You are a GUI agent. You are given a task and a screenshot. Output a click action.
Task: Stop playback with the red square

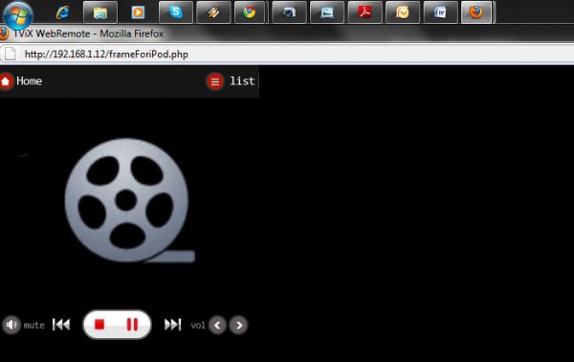pos(99,325)
